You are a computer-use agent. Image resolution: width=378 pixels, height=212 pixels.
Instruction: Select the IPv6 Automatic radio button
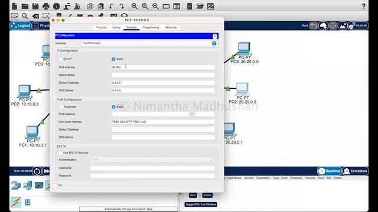[x=61, y=107]
